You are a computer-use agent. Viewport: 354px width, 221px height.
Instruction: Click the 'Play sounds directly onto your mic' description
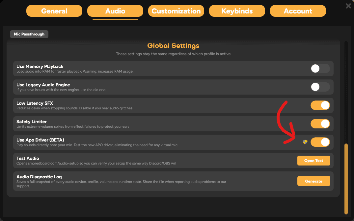coord(97,145)
